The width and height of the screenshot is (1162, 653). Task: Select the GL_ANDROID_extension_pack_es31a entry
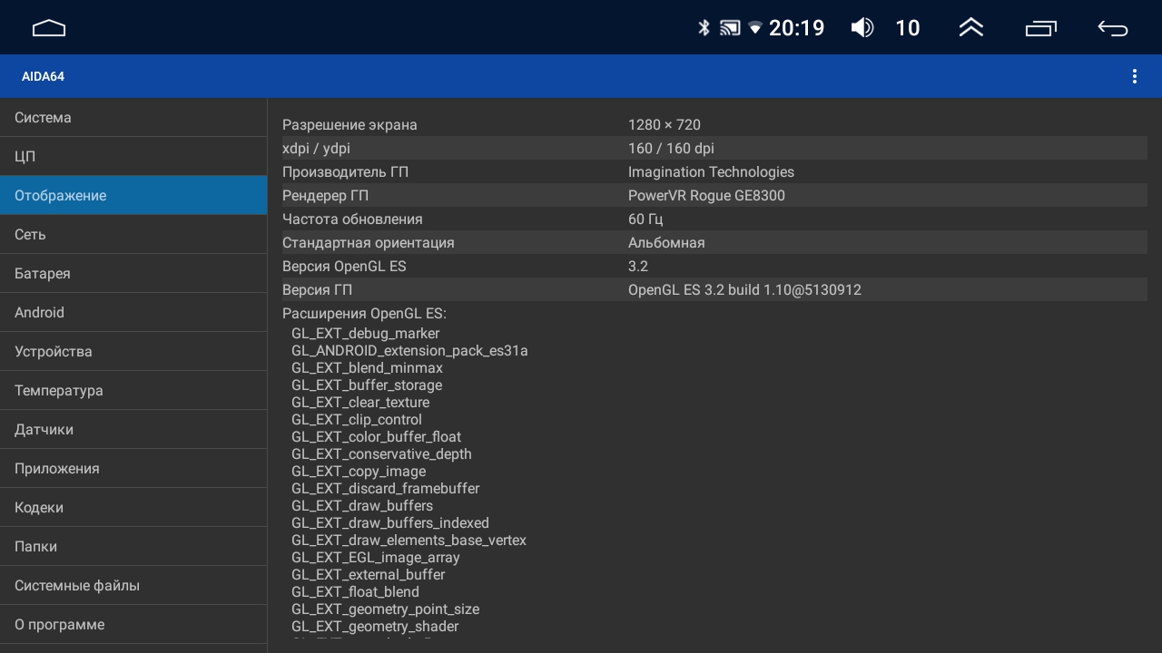409,351
